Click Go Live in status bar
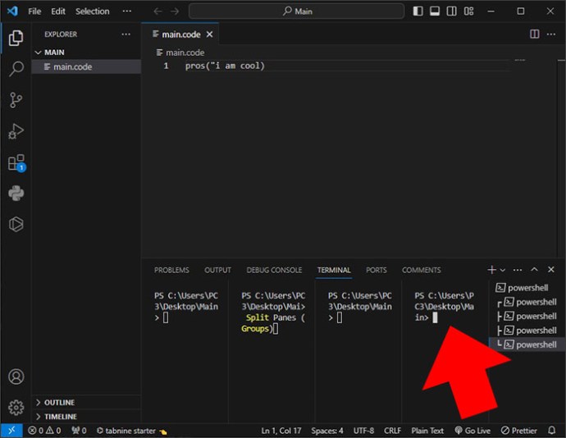This screenshot has height=438, width=566. point(472,431)
